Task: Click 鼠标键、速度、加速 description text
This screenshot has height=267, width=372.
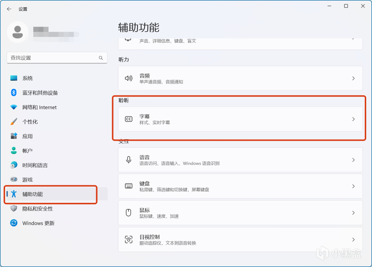Action: point(159,216)
